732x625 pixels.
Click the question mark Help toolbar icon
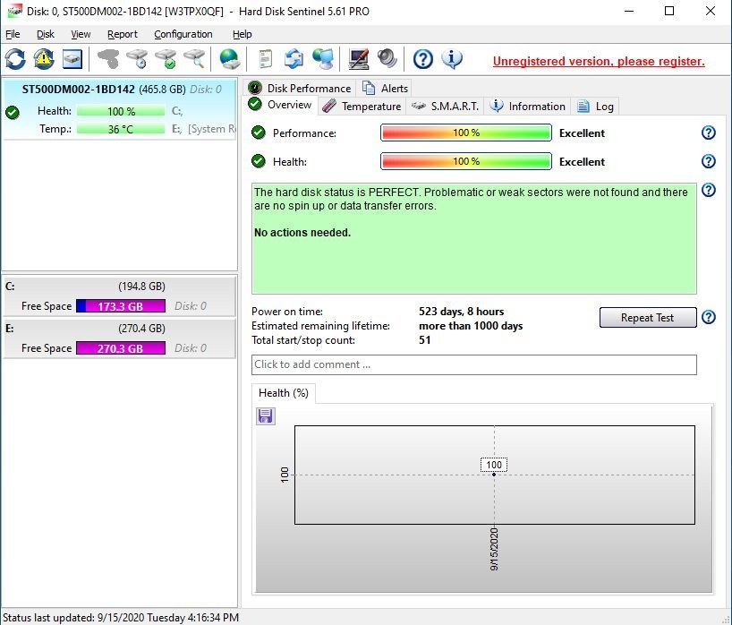[x=423, y=59]
